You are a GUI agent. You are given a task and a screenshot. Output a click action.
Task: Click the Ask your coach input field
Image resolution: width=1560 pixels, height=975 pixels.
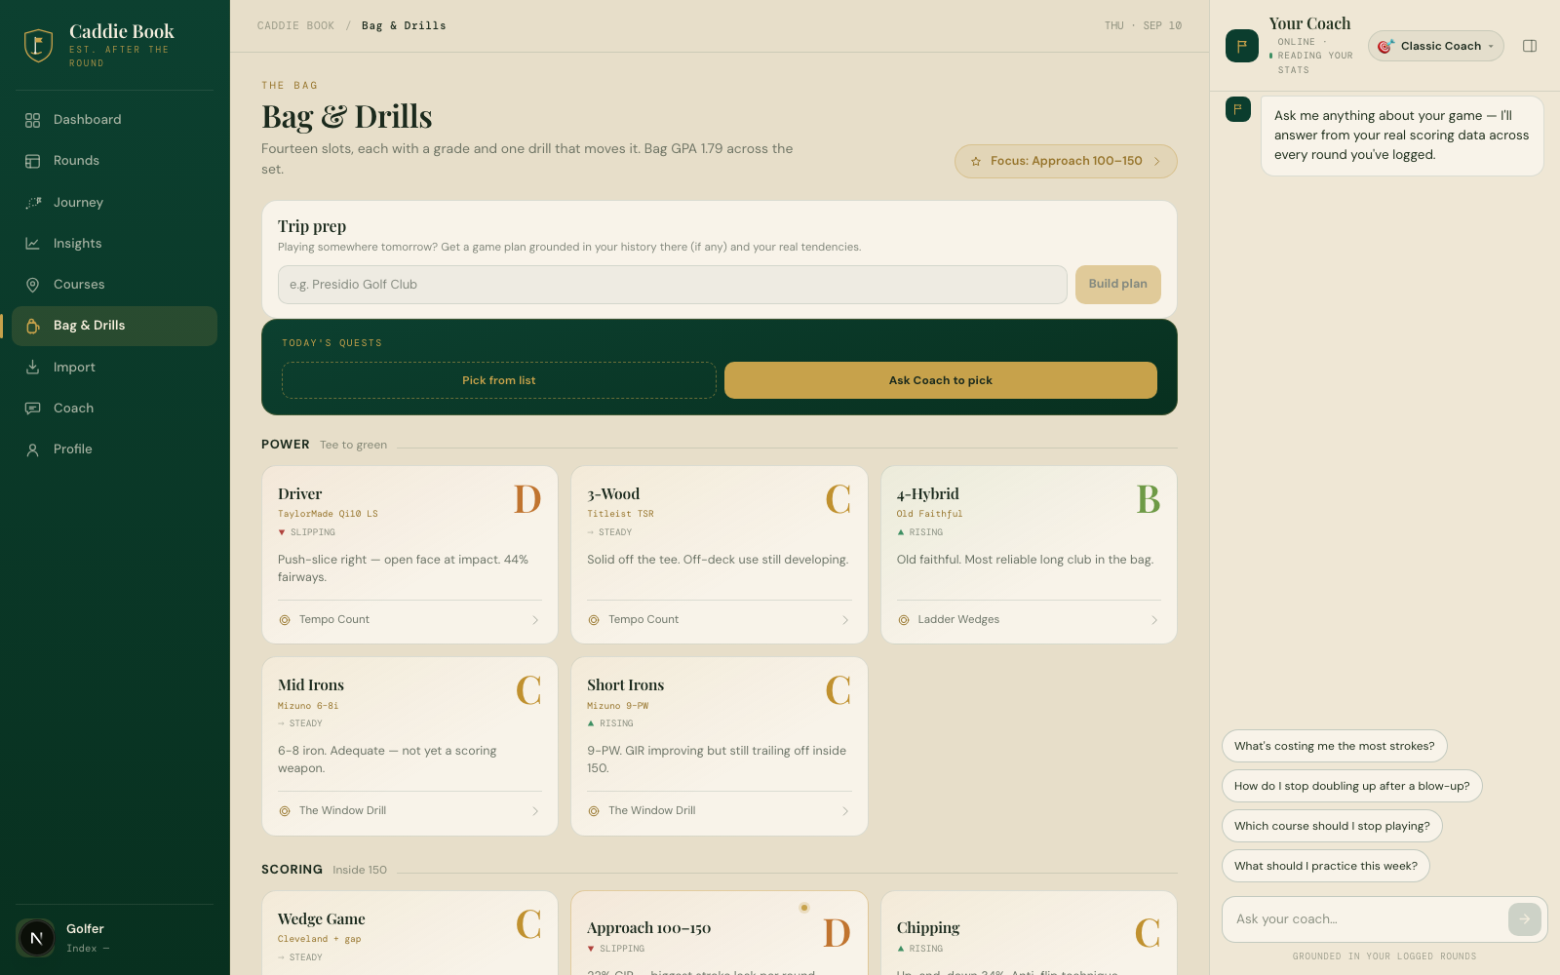(1365, 919)
